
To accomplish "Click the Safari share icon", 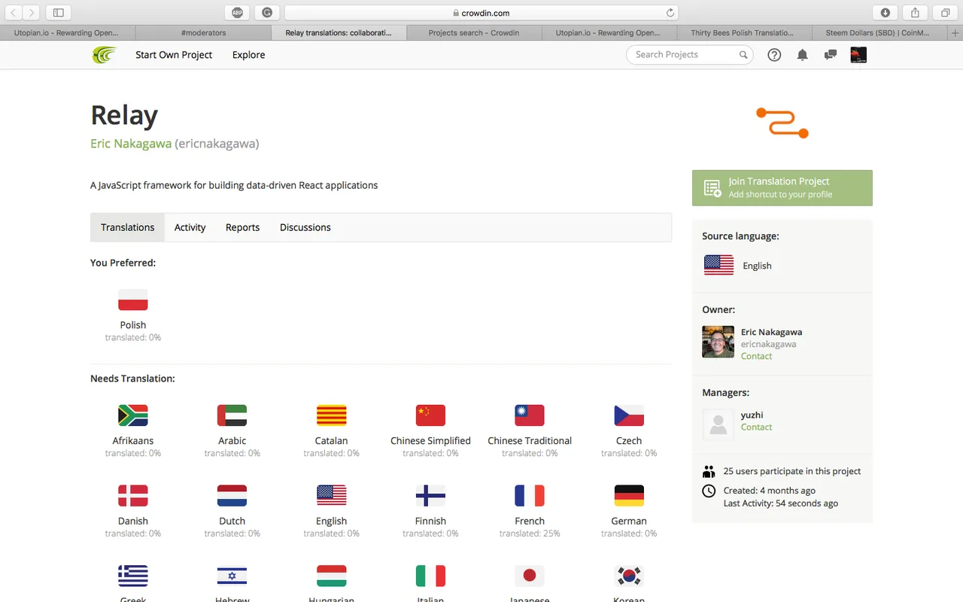I will point(916,12).
